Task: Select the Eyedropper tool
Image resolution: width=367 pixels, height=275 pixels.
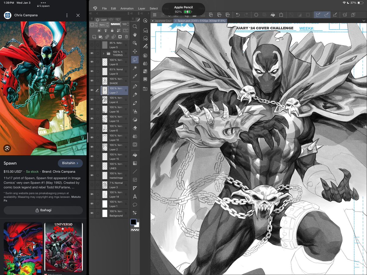Action: (135, 76)
